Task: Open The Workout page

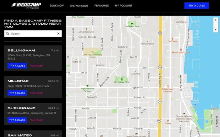Action: 79,6
